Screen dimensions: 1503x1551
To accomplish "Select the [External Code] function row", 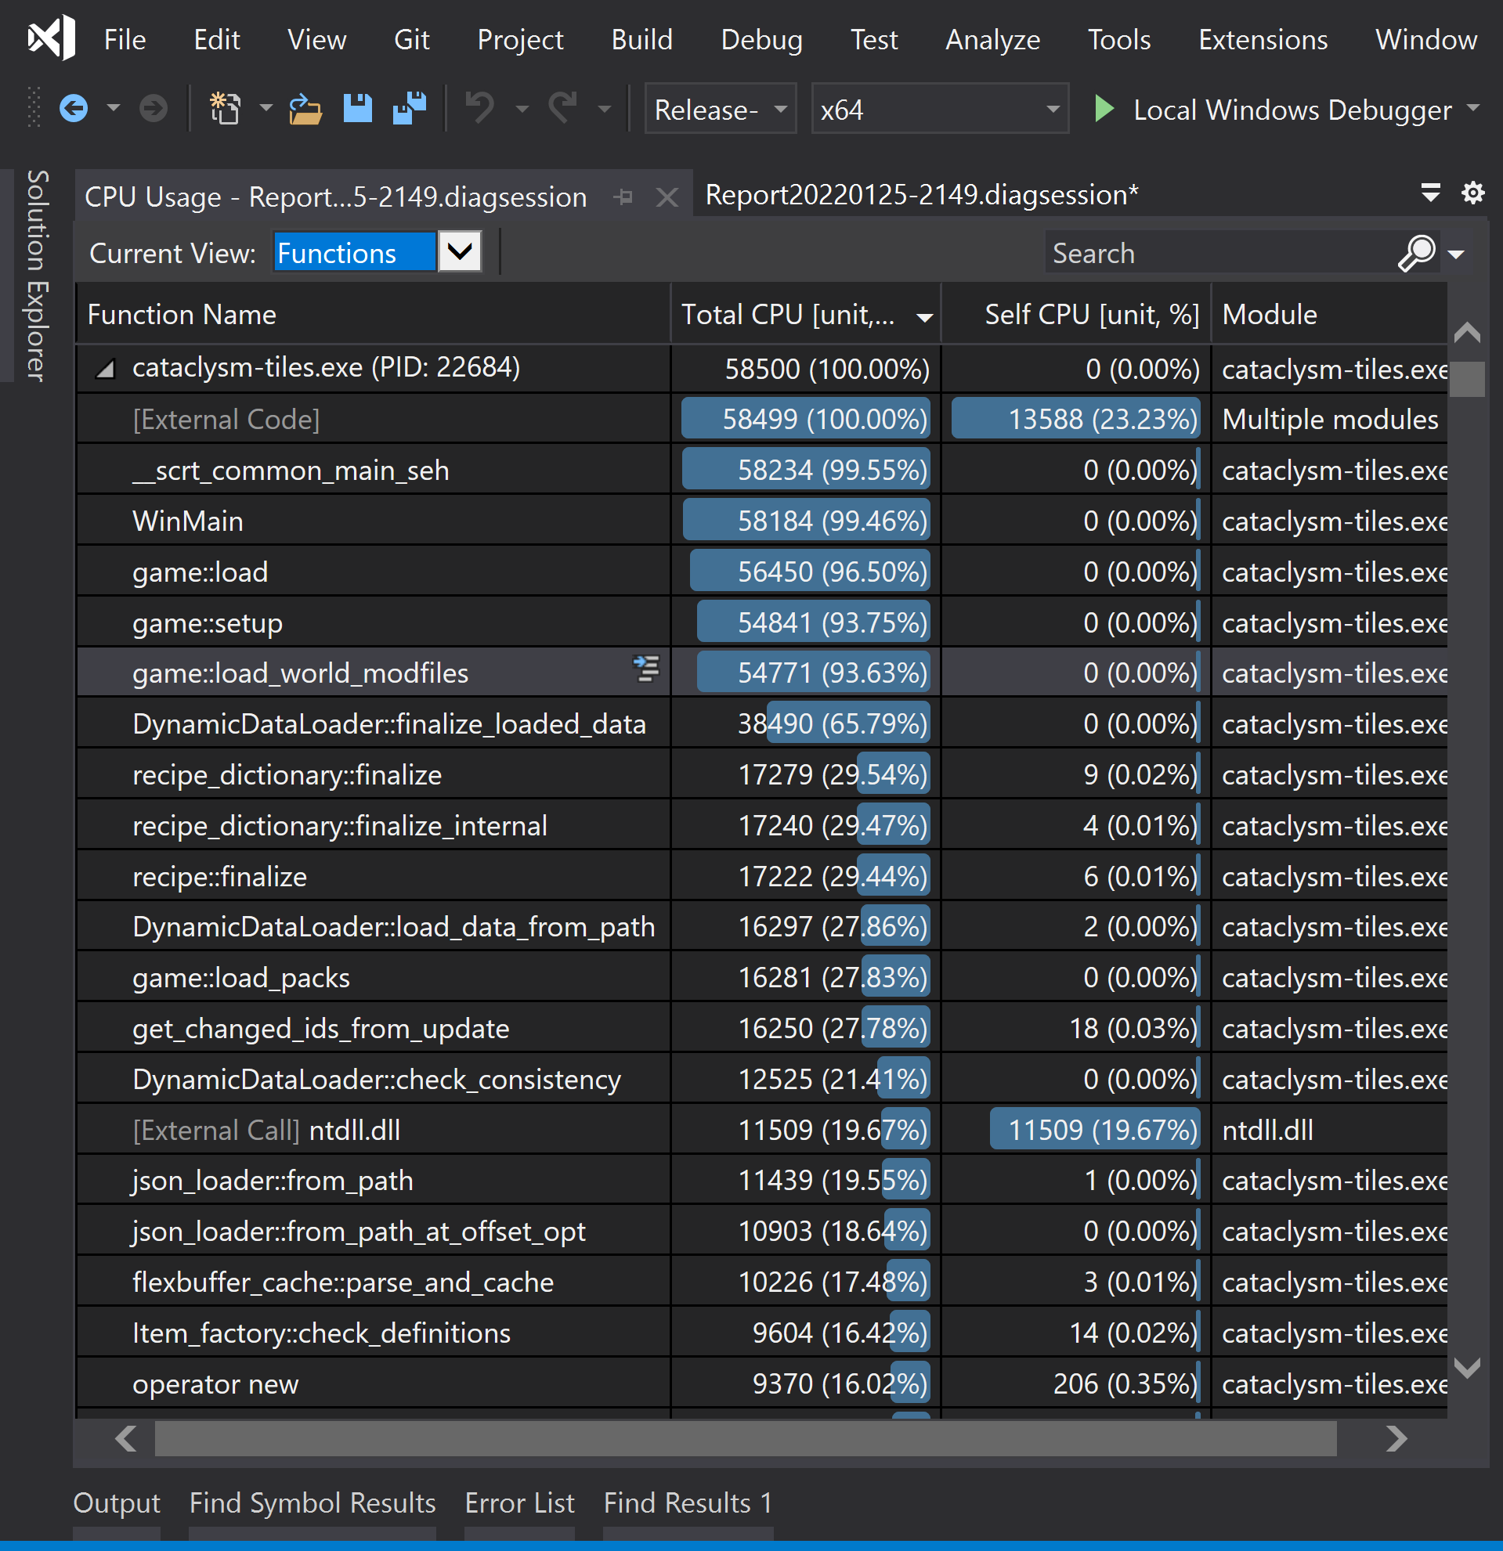I will tap(761, 419).
